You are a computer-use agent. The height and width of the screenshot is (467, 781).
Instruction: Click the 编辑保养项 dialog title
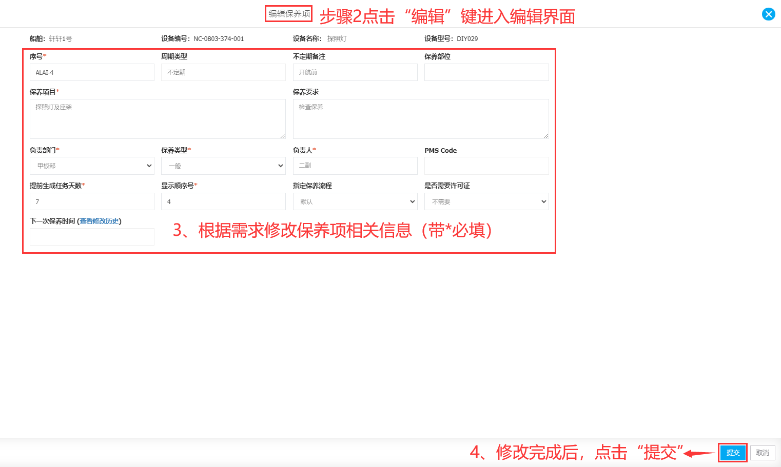coord(289,14)
